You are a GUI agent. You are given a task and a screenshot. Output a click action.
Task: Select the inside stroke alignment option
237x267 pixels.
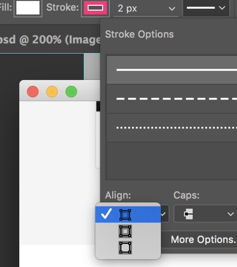click(x=128, y=215)
